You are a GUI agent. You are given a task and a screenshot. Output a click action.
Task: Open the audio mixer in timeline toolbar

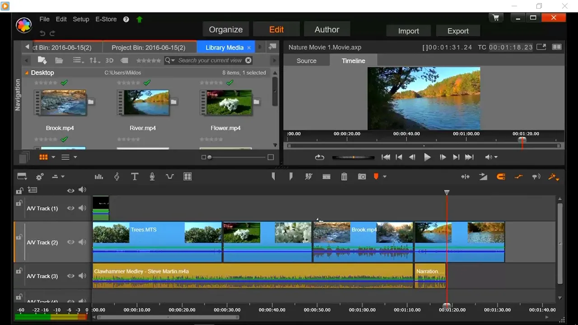[x=99, y=177]
